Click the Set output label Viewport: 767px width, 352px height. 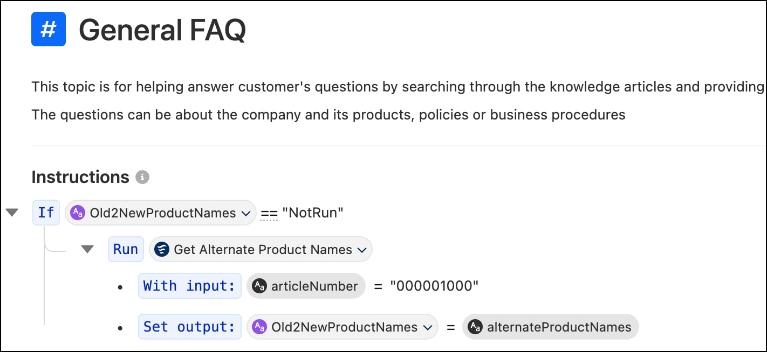(190, 327)
